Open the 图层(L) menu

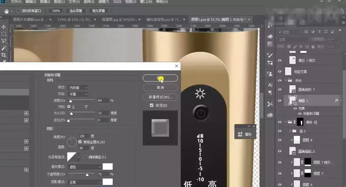59,2
